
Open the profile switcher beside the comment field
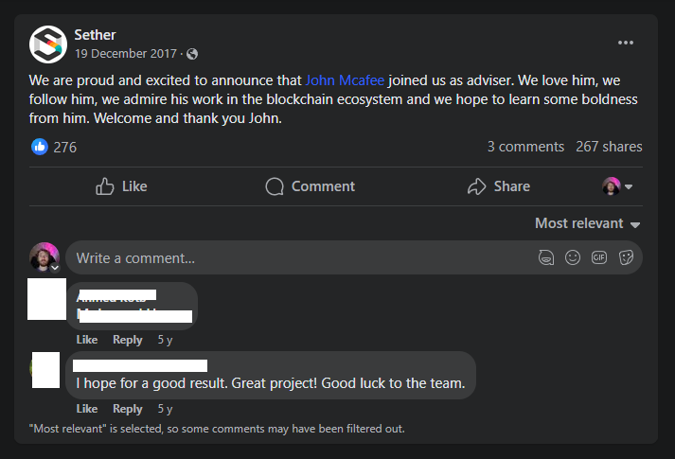44,257
